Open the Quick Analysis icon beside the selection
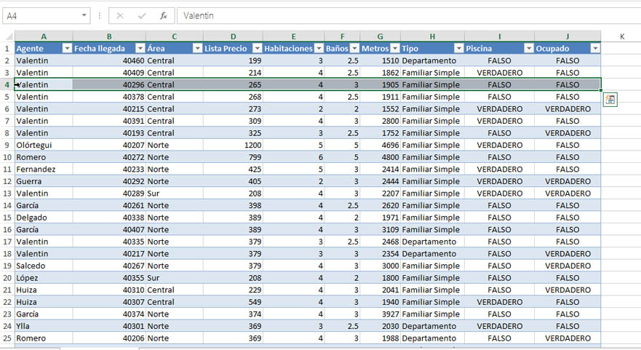 point(610,100)
